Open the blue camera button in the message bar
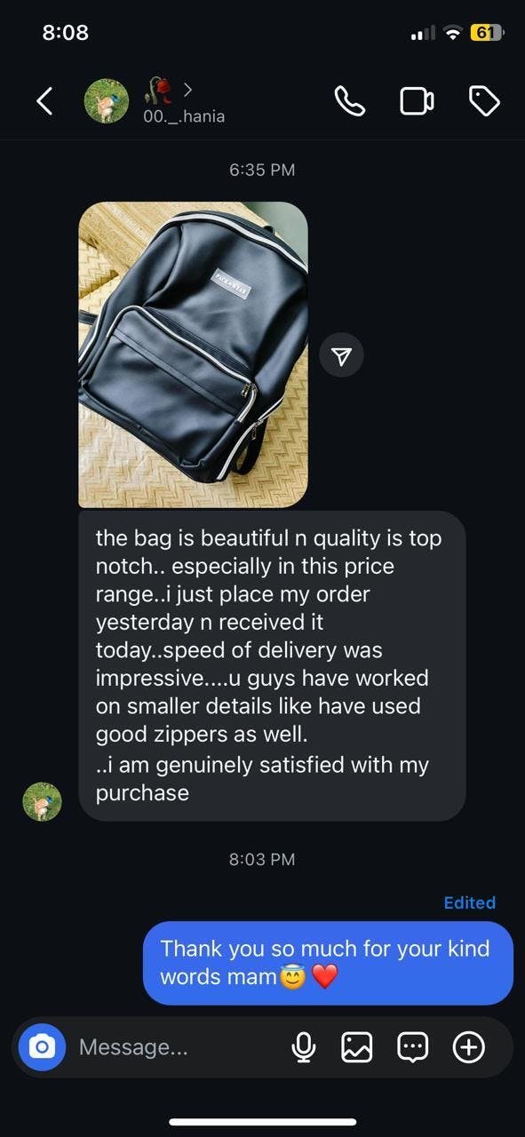Image resolution: width=525 pixels, height=1137 pixels. pyautogui.click(x=42, y=1047)
